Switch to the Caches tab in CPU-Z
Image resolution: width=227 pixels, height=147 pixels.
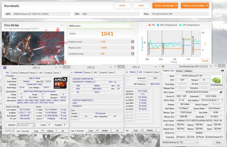click(15, 73)
